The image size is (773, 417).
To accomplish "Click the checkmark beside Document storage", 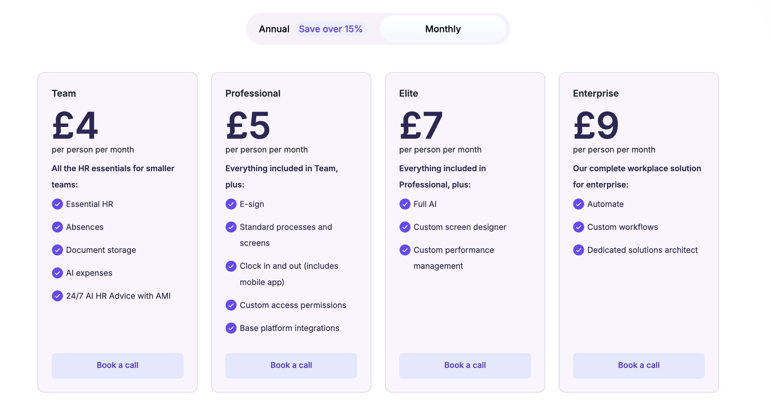I will pyautogui.click(x=57, y=250).
